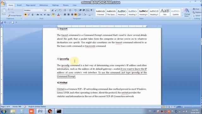Open the Change Case dropdown
This screenshot has height=114, width=202.
tap(49, 15)
